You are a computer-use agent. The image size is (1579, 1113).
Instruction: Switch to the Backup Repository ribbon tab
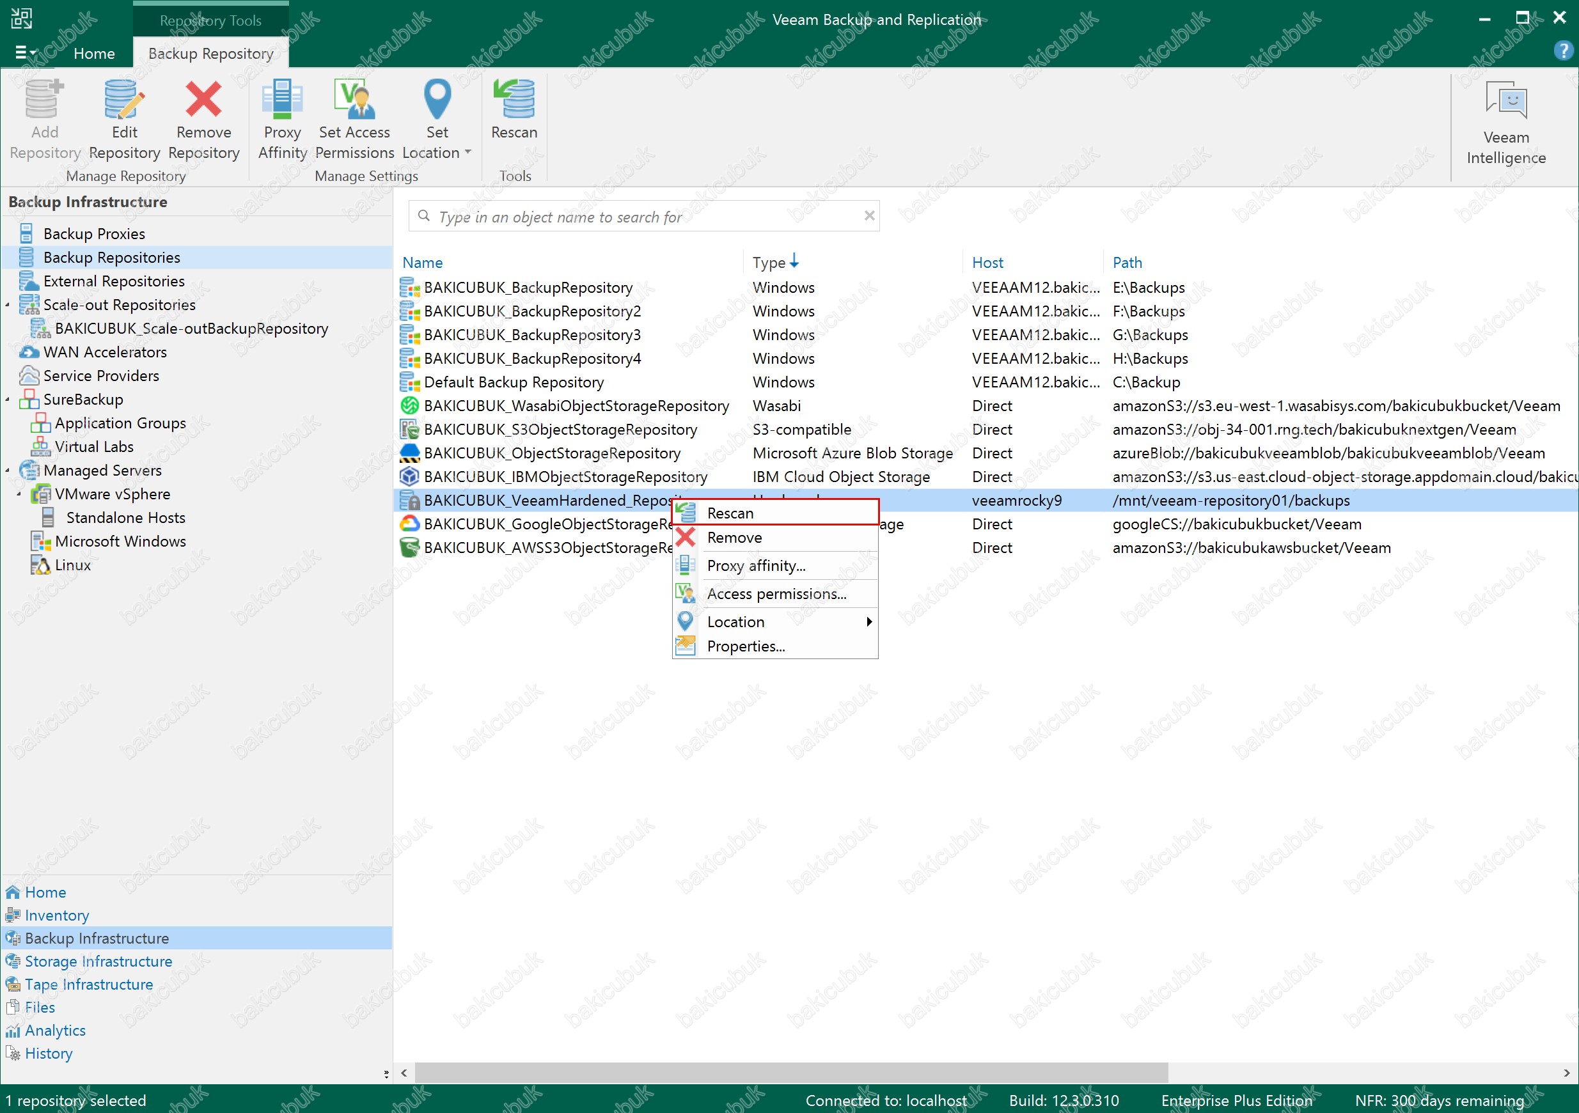click(x=210, y=54)
